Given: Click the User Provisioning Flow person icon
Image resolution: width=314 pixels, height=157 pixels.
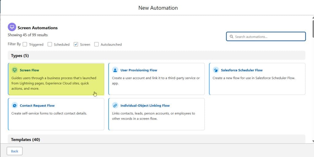Looking at the screenshot, I should [x=115, y=70].
